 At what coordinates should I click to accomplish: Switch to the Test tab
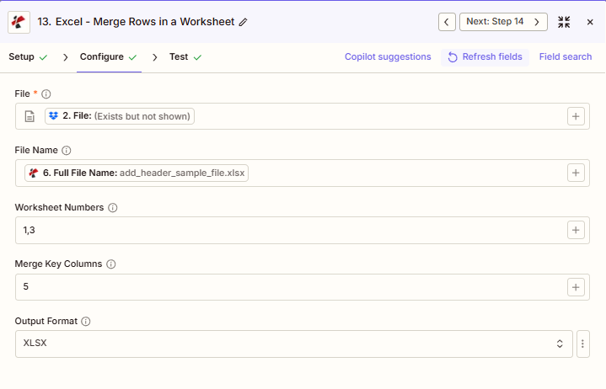(x=185, y=57)
